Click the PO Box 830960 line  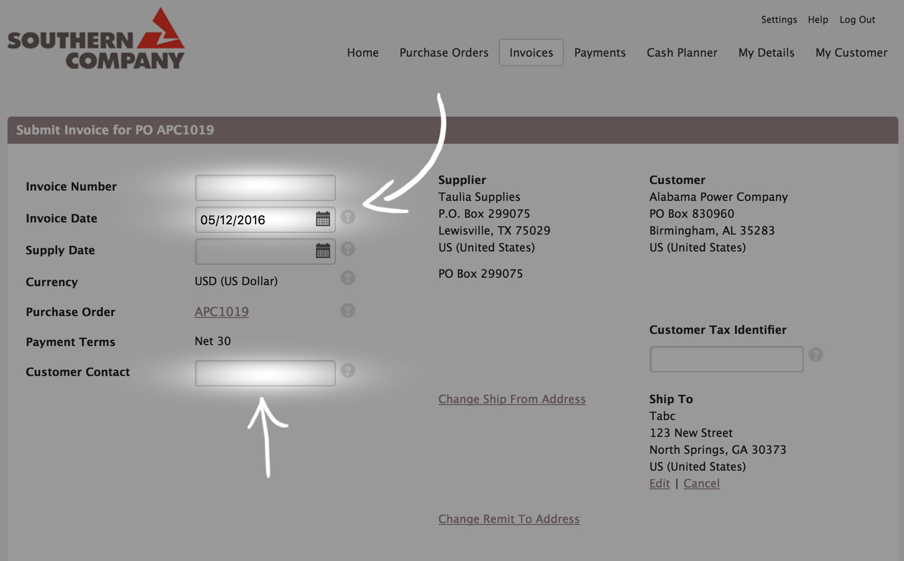(x=692, y=214)
